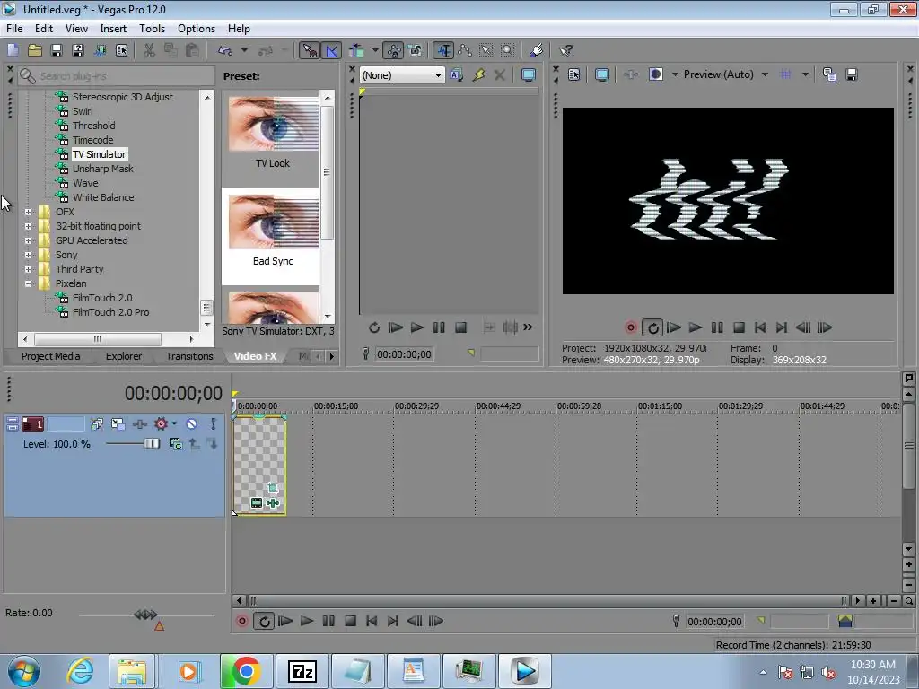Toggle the Automatic Crossfades button
Image resolution: width=919 pixels, height=689 pixels.
point(331,50)
